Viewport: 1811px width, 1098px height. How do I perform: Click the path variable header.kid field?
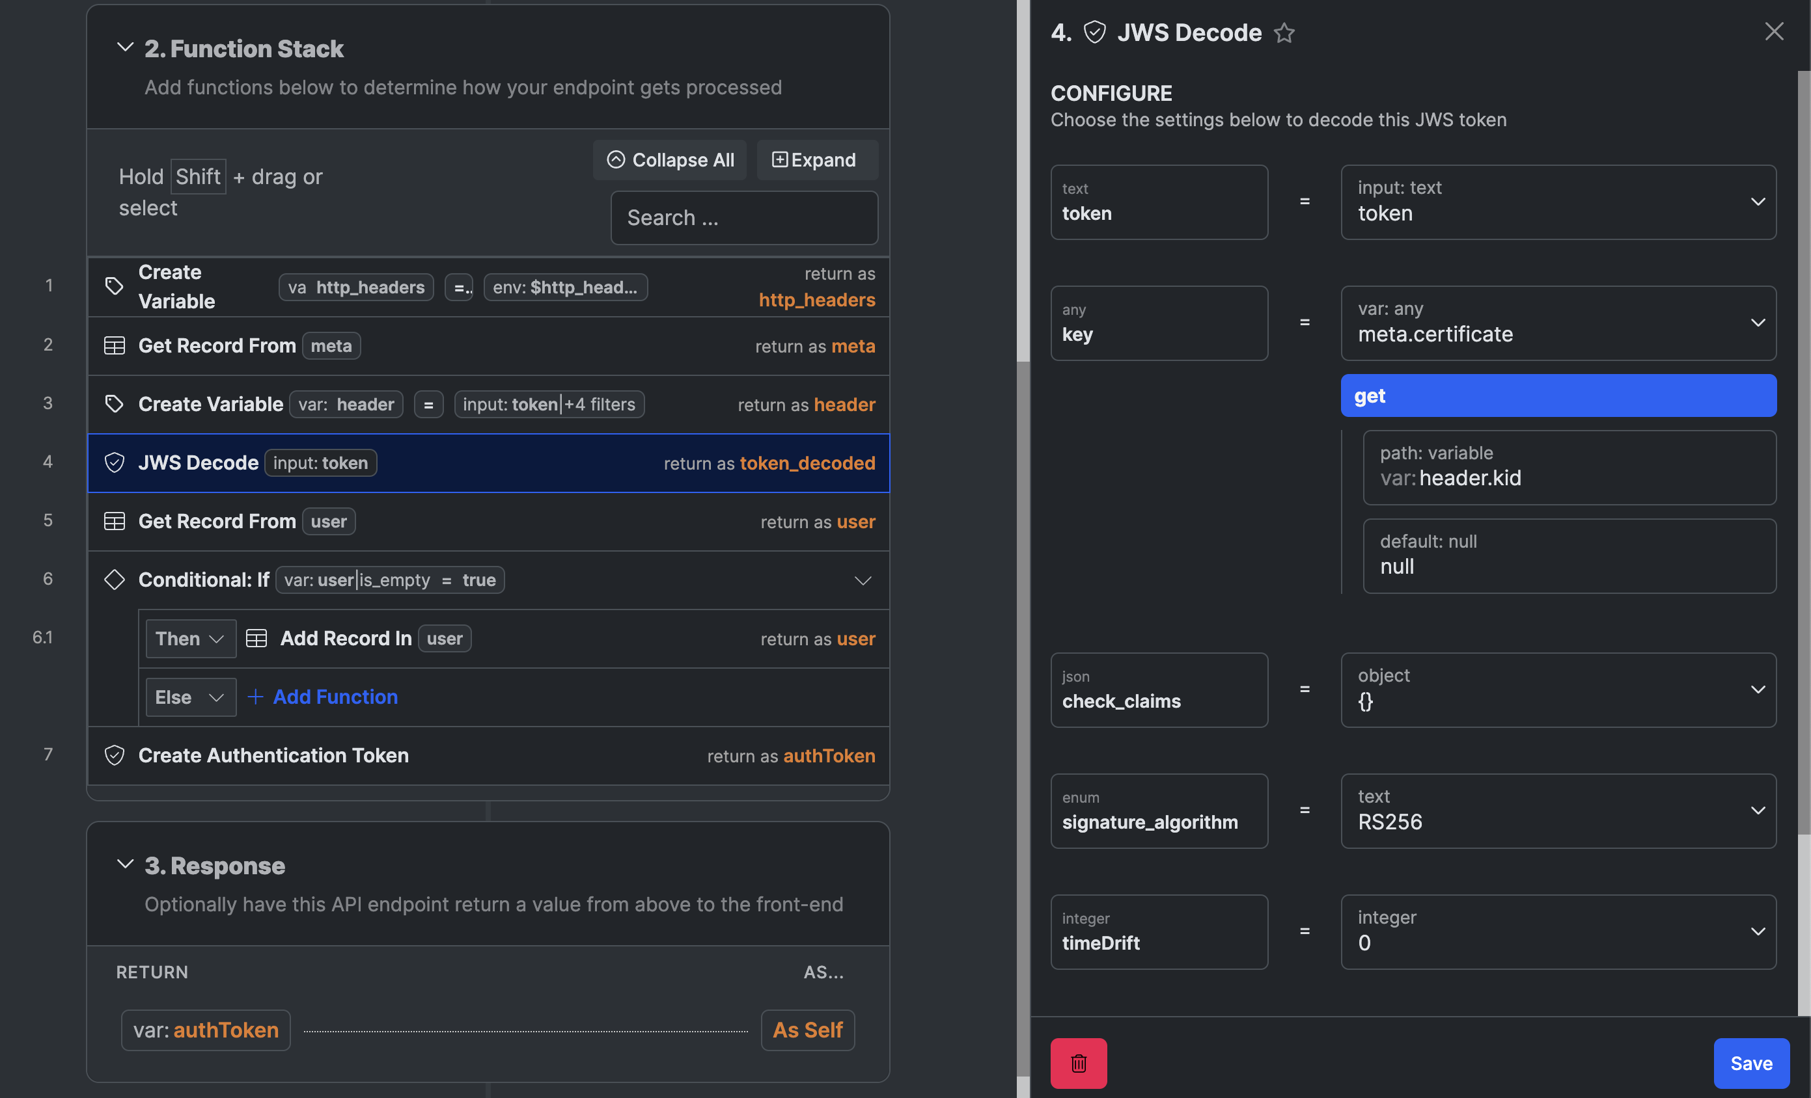1569,467
